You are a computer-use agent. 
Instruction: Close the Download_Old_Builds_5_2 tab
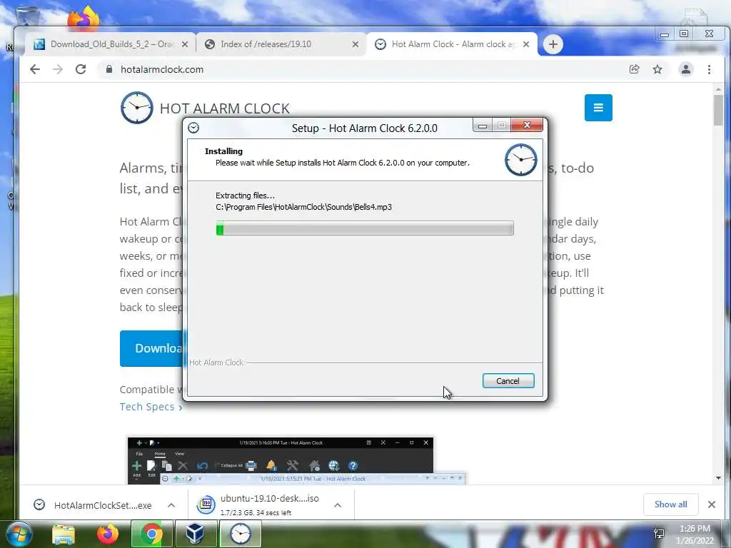(x=185, y=44)
